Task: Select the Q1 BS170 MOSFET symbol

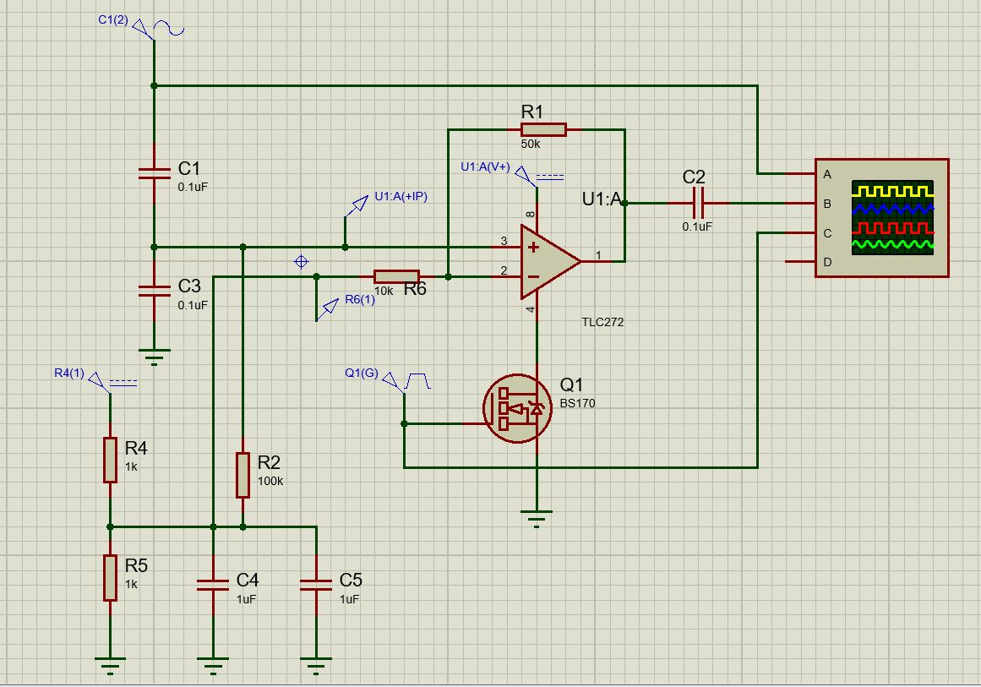Action: (x=517, y=409)
